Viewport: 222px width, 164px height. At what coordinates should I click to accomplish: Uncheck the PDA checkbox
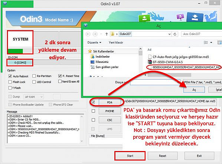tap(93, 102)
